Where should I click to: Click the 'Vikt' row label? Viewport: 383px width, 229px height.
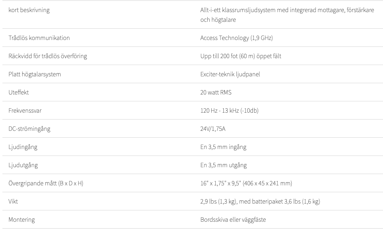(13, 202)
